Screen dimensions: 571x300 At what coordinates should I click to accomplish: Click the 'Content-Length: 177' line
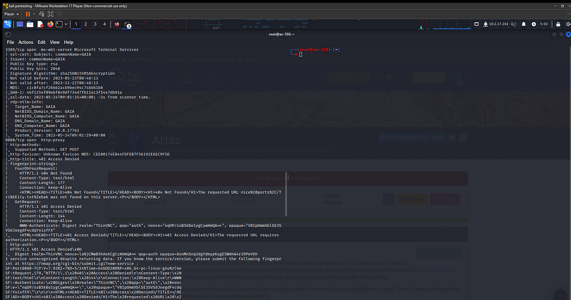(42, 183)
